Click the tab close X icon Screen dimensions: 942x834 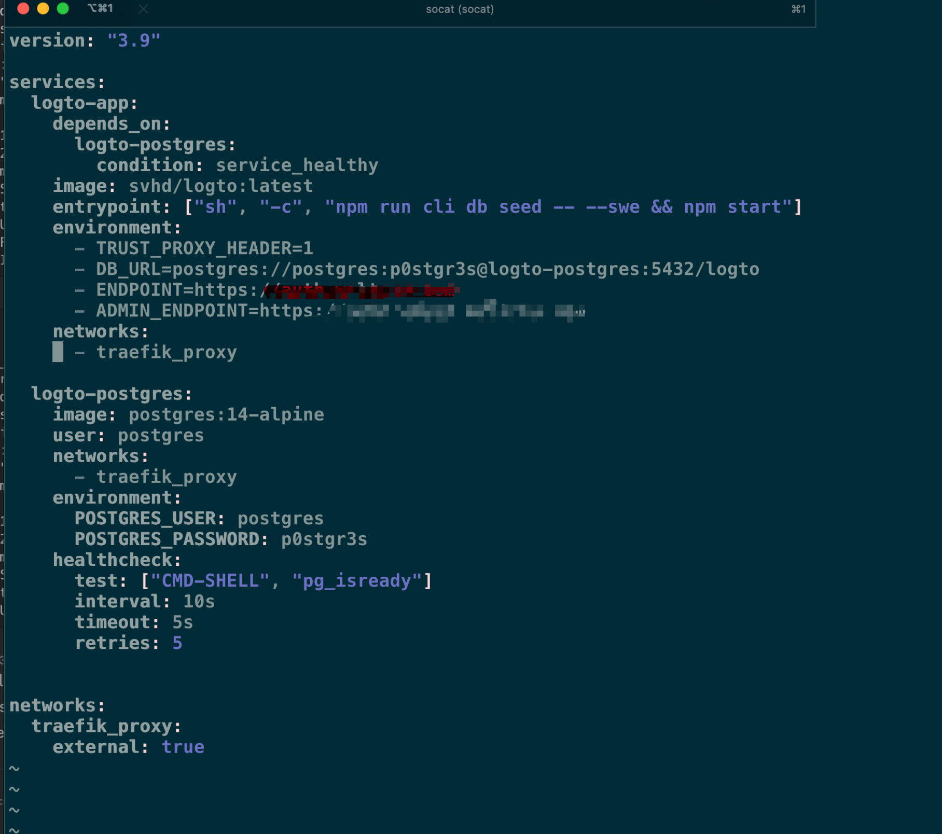144,9
